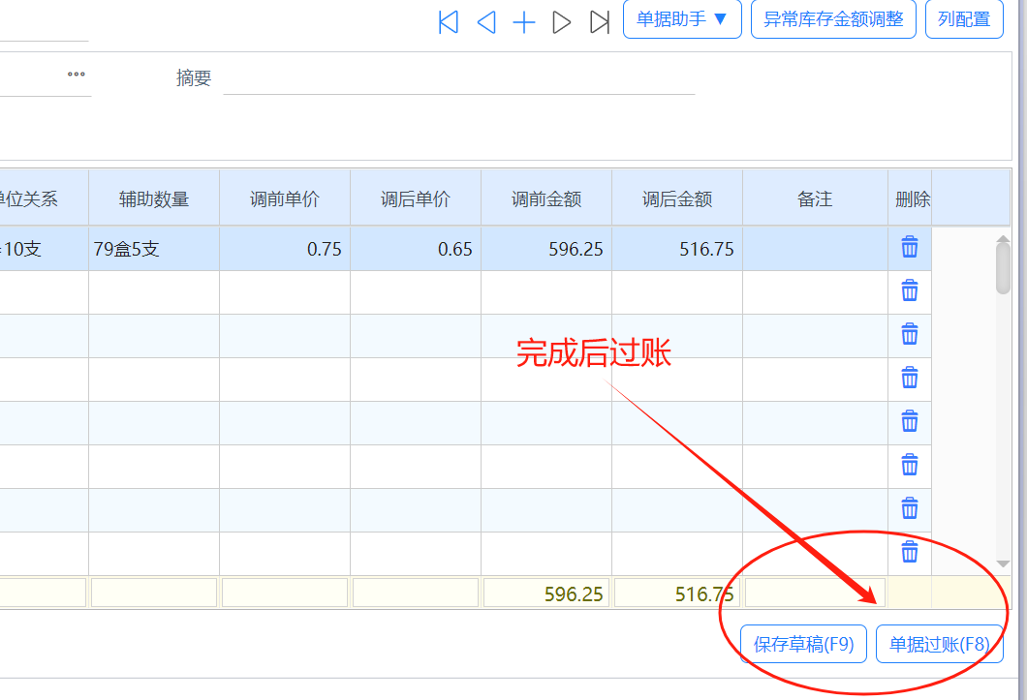Click the plus icon to add new document
This screenshot has height=700, width=1027.
click(x=524, y=22)
